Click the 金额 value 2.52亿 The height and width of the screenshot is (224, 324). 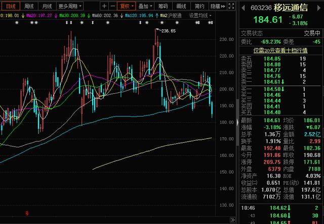tap(312, 134)
